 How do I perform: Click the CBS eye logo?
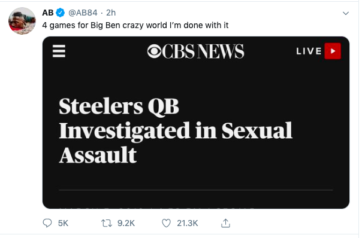point(154,51)
